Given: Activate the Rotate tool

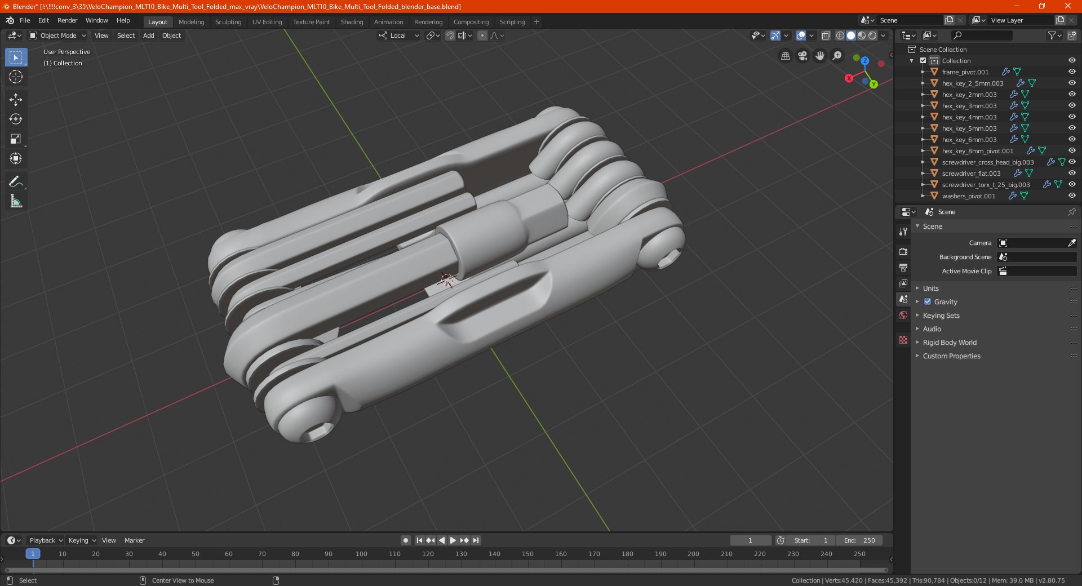Looking at the screenshot, I should (x=16, y=119).
